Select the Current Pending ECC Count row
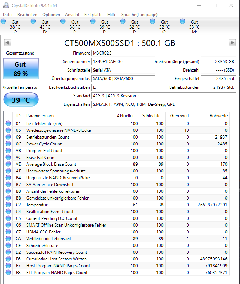 coord(117,218)
